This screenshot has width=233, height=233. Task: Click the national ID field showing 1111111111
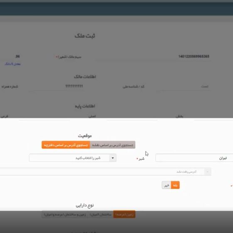[56, 86]
